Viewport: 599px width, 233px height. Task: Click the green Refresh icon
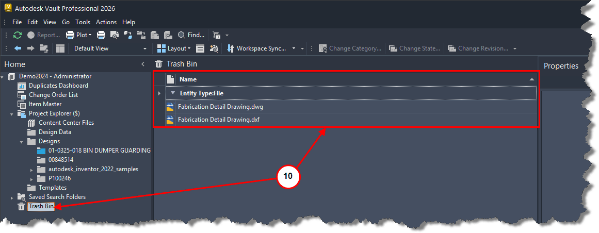[x=18, y=35]
